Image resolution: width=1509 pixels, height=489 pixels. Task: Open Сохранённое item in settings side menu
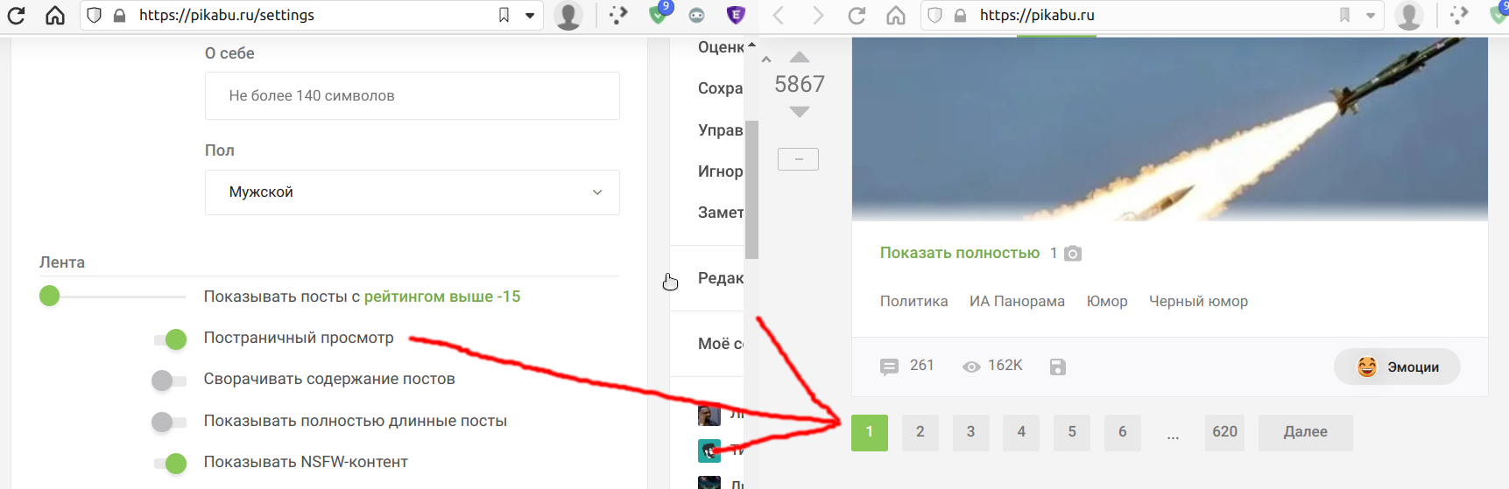[x=721, y=88]
